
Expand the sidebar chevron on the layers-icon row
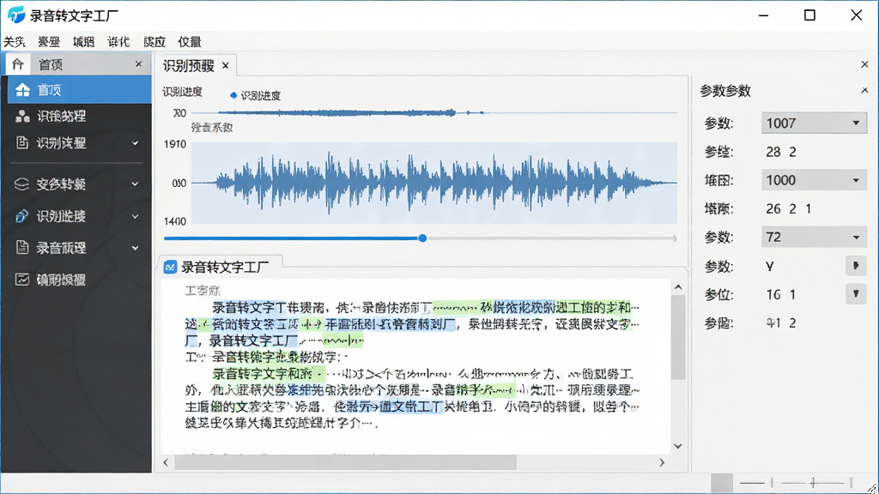point(135,184)
